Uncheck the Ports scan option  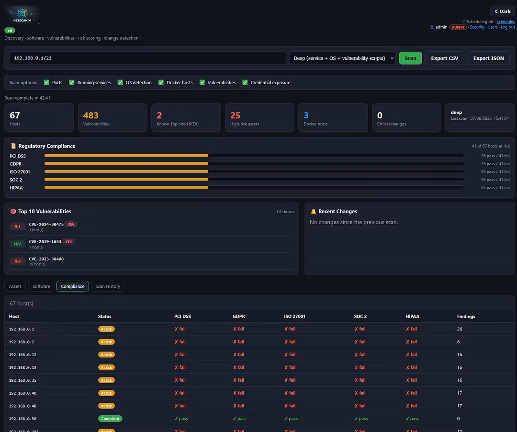(x=46, y=82)
